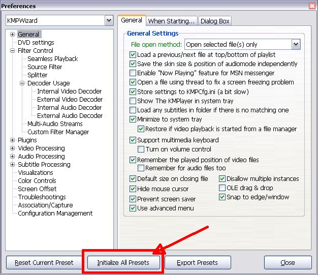Select Splitter in the tree
This screenshot has height=275, width=318.
37,75
